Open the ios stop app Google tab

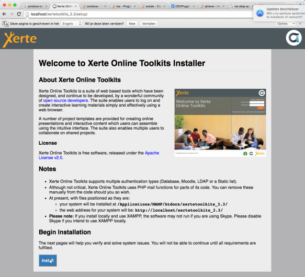point(241,6)
